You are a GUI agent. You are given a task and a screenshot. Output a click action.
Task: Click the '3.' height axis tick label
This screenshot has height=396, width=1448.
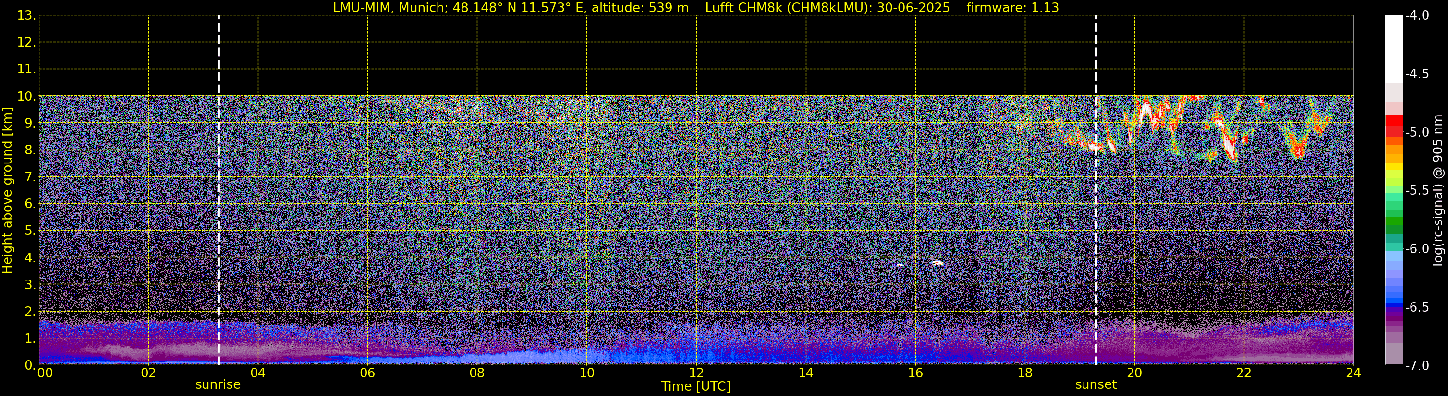pyautogui.click(x=30, y=285)
